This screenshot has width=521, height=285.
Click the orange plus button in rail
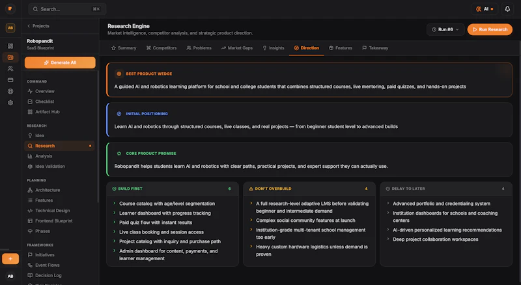point(10,259)
